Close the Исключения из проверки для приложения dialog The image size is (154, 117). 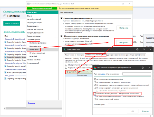point(149,68)
